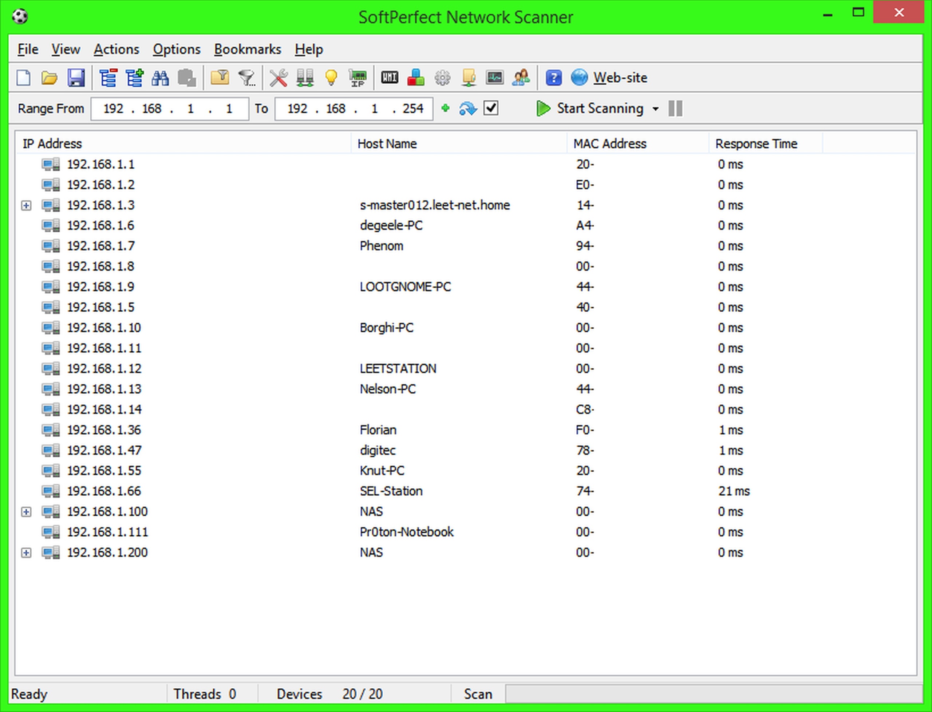The image size is (932, 712).
Task: Click the blue question mark help icon
Action: tap(553, 78)
